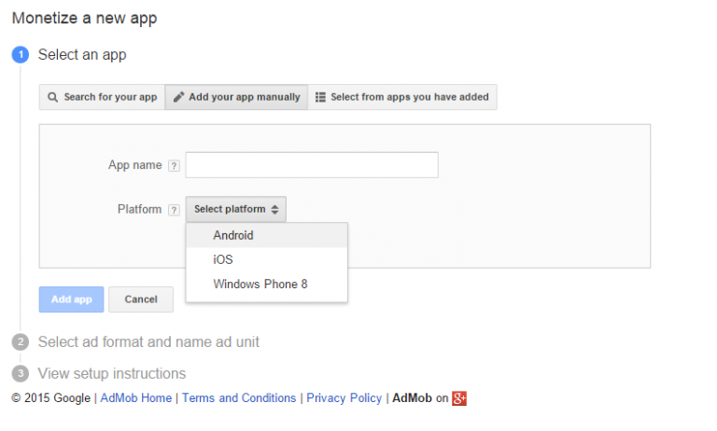Switch to Add your app manually tab
Image resolution: width=717 pixels, height=431 pixels.
pos(236,97)
